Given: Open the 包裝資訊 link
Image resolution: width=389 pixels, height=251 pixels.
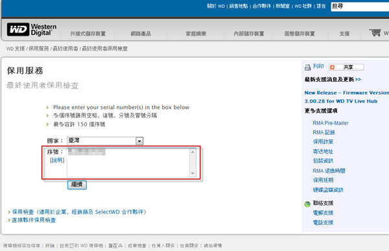Looking at the screenshot, I should pyautogui.click(x=323, y=161).
